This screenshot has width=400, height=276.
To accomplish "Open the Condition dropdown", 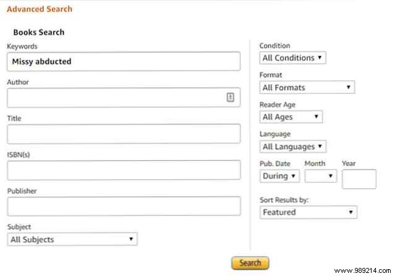I will point(292,58).
